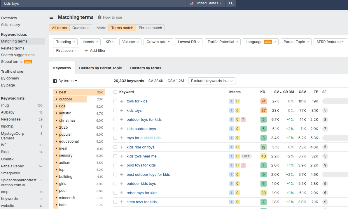Click the I intent tag on 'toys for kids'
The image size is (348, 209).
tap(232, 101)
